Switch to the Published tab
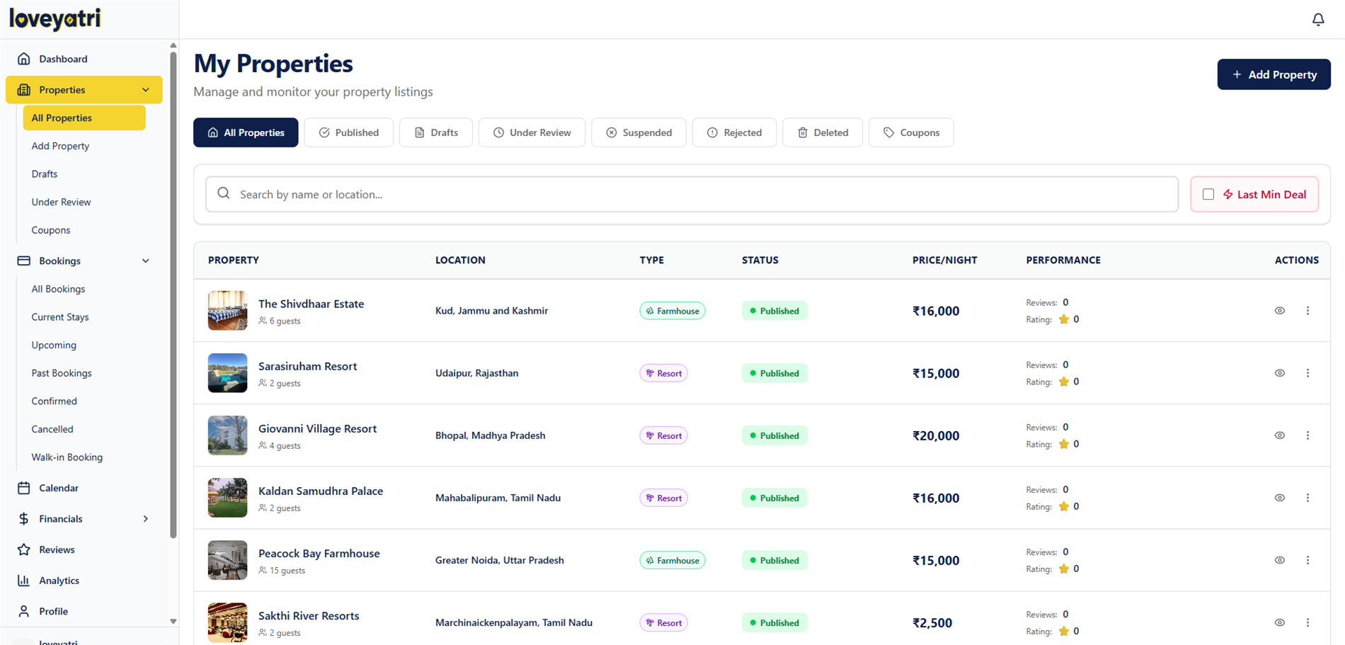The image size is (1345, 645). [349, 132]
